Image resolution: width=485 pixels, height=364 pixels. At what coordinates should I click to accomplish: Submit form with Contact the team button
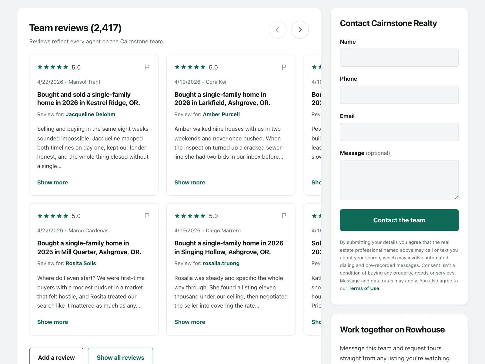point(399,220)
